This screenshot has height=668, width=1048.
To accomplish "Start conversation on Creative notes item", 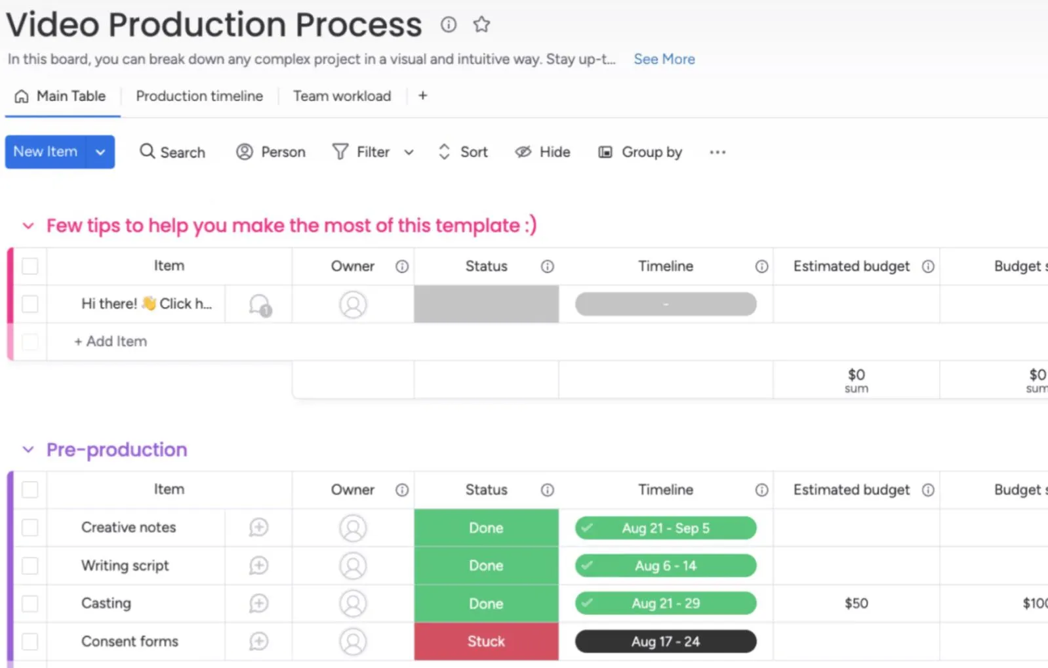I will point(258,528).
